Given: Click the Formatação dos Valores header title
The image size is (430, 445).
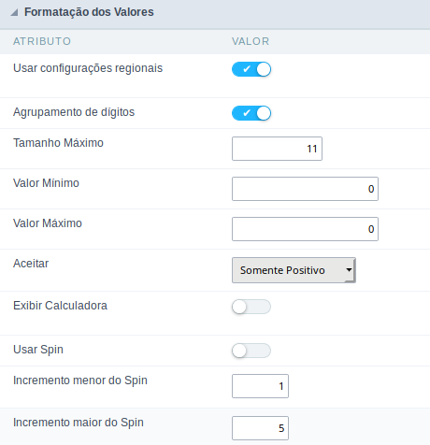Looking at the screenshot, I should (x=89, y=12).
